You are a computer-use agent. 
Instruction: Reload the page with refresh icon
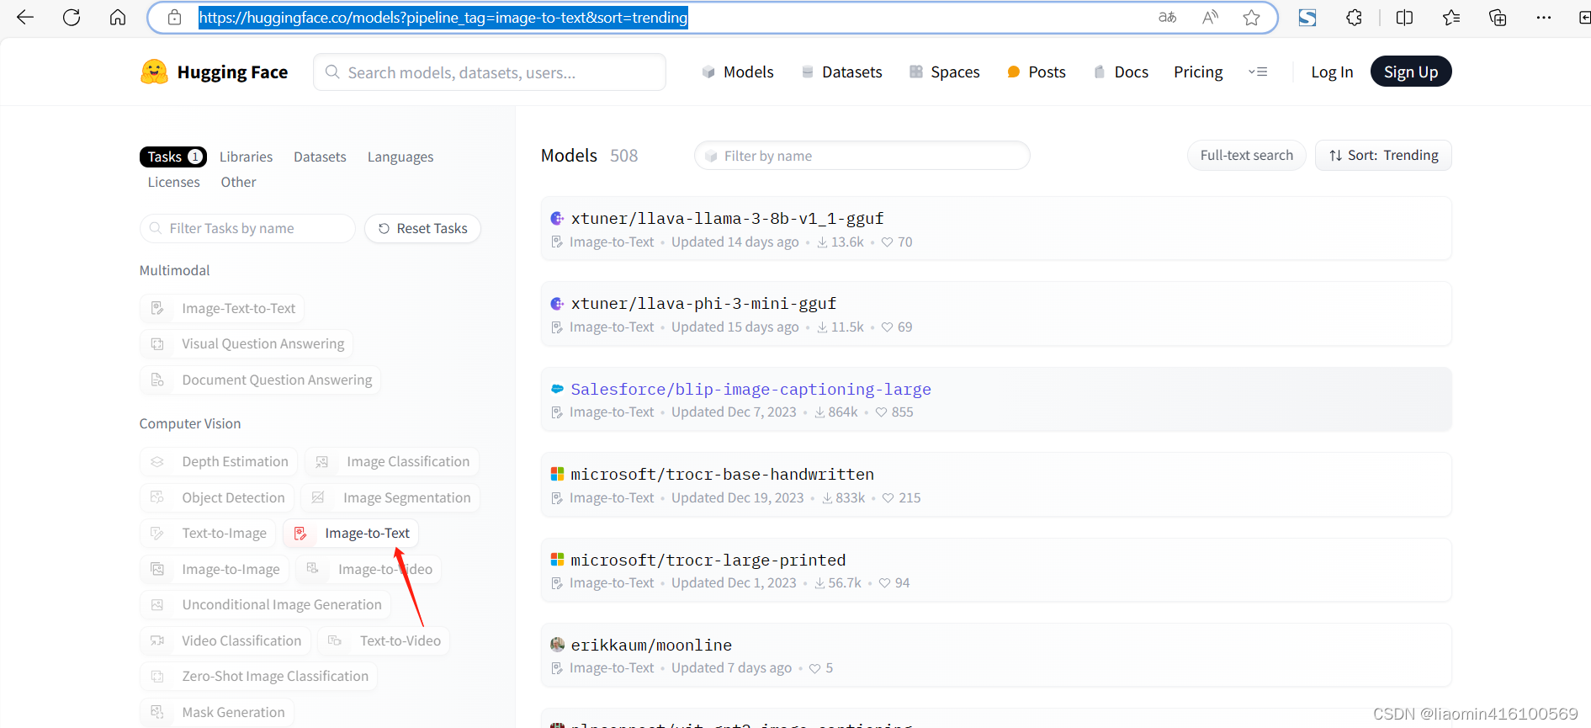tap(72, 18)
